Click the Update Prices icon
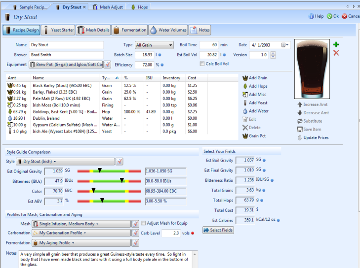The image size is (360, 268). tap(300, 137)
